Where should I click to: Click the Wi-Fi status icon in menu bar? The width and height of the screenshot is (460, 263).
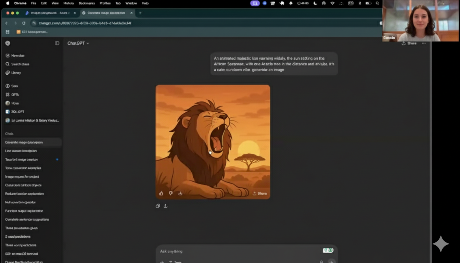(x=332, y=3)
